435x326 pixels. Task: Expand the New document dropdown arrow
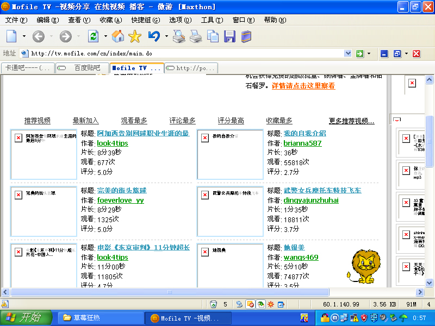click(x=24, y=36)
